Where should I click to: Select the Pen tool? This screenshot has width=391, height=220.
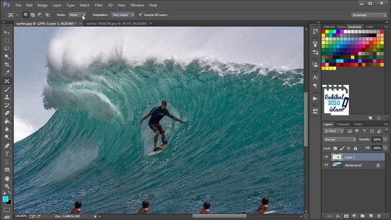tap(7, 145)
